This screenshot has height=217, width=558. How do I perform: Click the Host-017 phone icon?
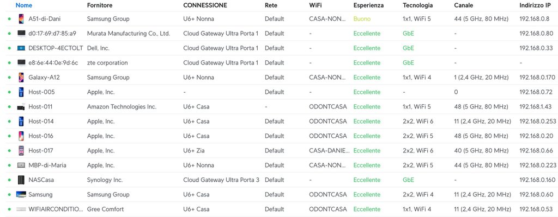click(x=21, y=150)
